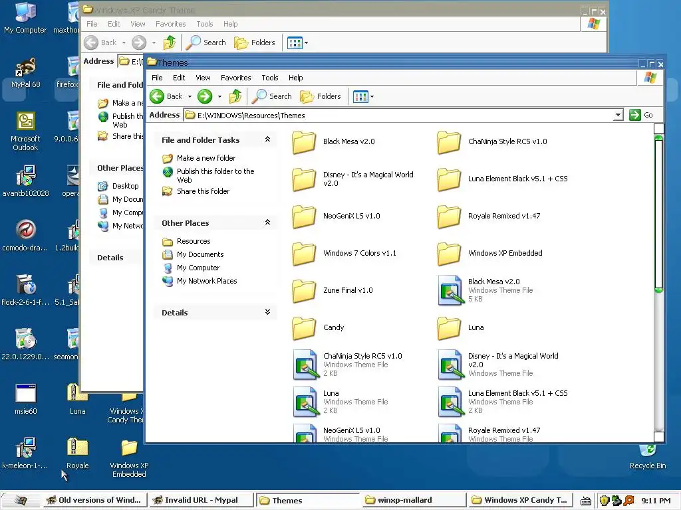Click the scroll-up button in the Themes window

658,129
